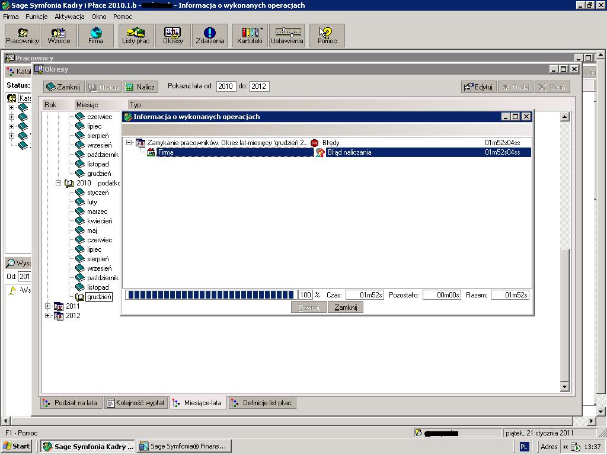Open Firma globe icon in toolbar
The image size is (607, 455).
coord(96,36)
